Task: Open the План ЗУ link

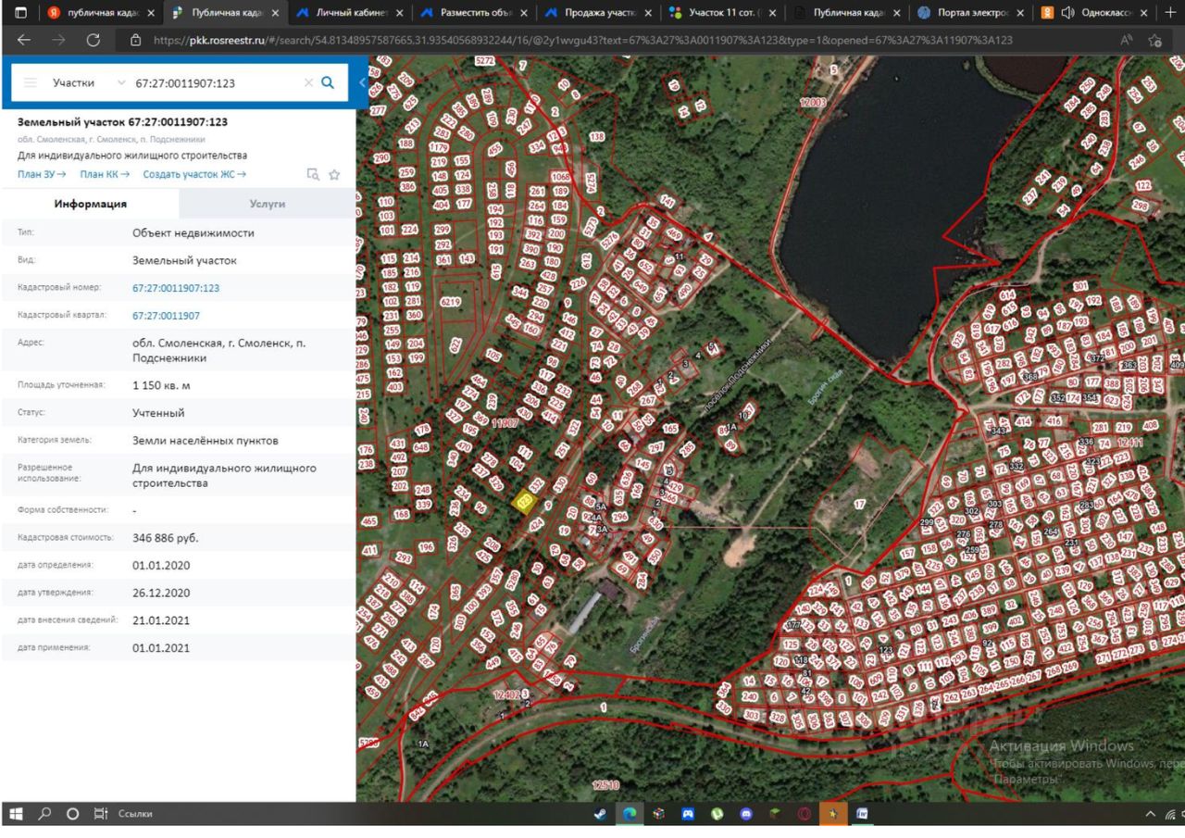Action: pyautogui.click(x=42, y=174)
